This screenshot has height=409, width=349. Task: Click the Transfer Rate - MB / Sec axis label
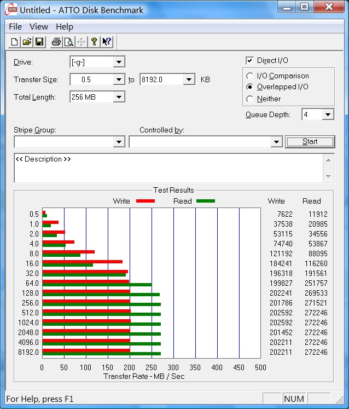(144, 376)
